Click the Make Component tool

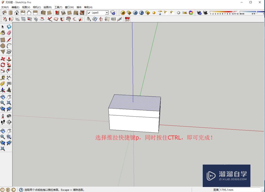tap(9, 27)
